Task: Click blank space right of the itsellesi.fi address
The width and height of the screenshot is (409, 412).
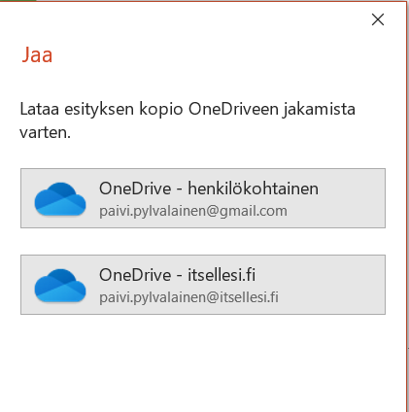Action: point(330,297)
